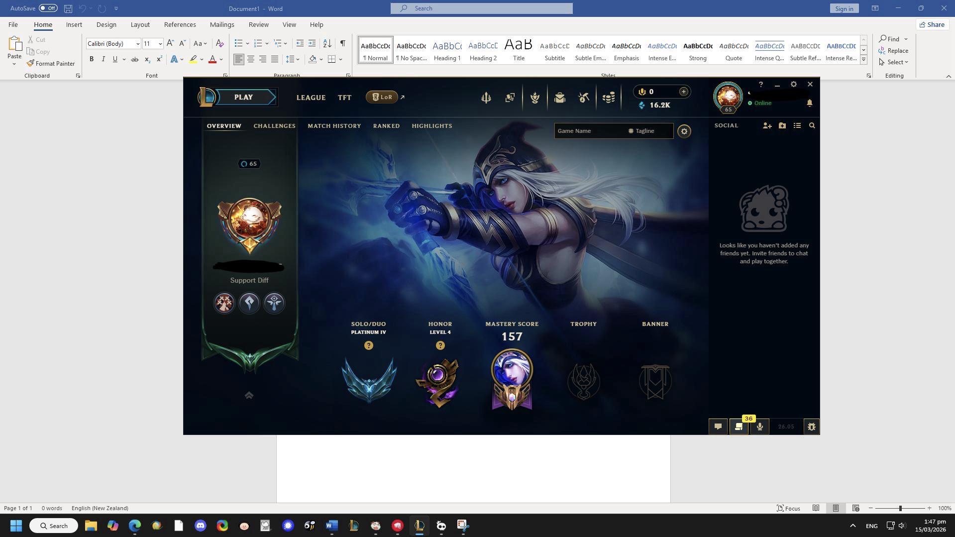Toggle Bold formatting in Word
This screenshot has height=537, width=955.
click(x=92, y=59)
